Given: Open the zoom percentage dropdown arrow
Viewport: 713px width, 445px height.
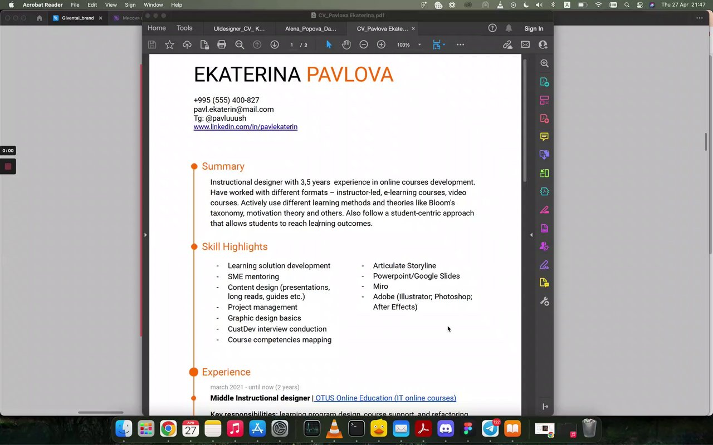Looking at the screenshot, I should click(419, 44).
